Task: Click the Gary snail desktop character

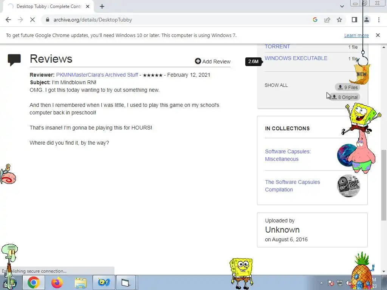Action: pyautogui.click(x=8, y=174)
